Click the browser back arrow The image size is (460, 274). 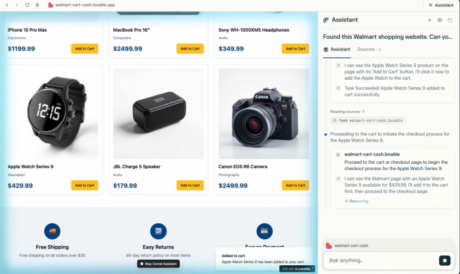point(7,5)
